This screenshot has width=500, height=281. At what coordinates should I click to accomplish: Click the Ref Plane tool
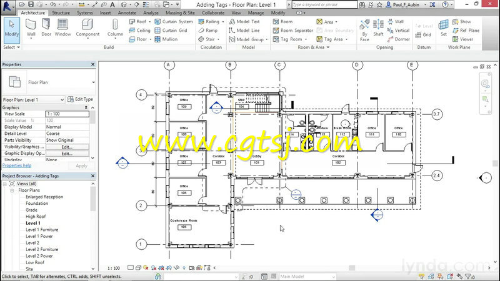point(466,30)
